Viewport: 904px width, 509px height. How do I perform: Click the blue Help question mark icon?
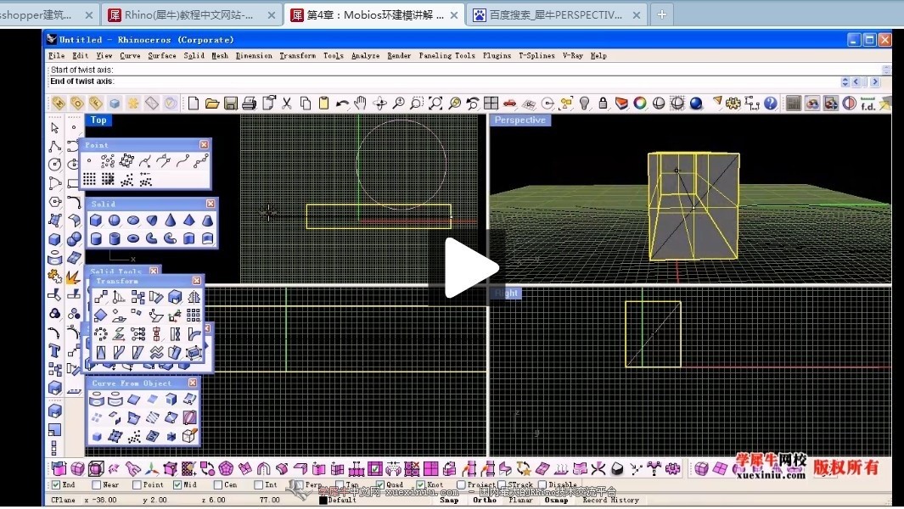pos(770,103)
